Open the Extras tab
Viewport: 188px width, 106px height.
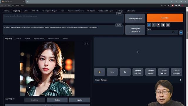(x=26, y=11)
